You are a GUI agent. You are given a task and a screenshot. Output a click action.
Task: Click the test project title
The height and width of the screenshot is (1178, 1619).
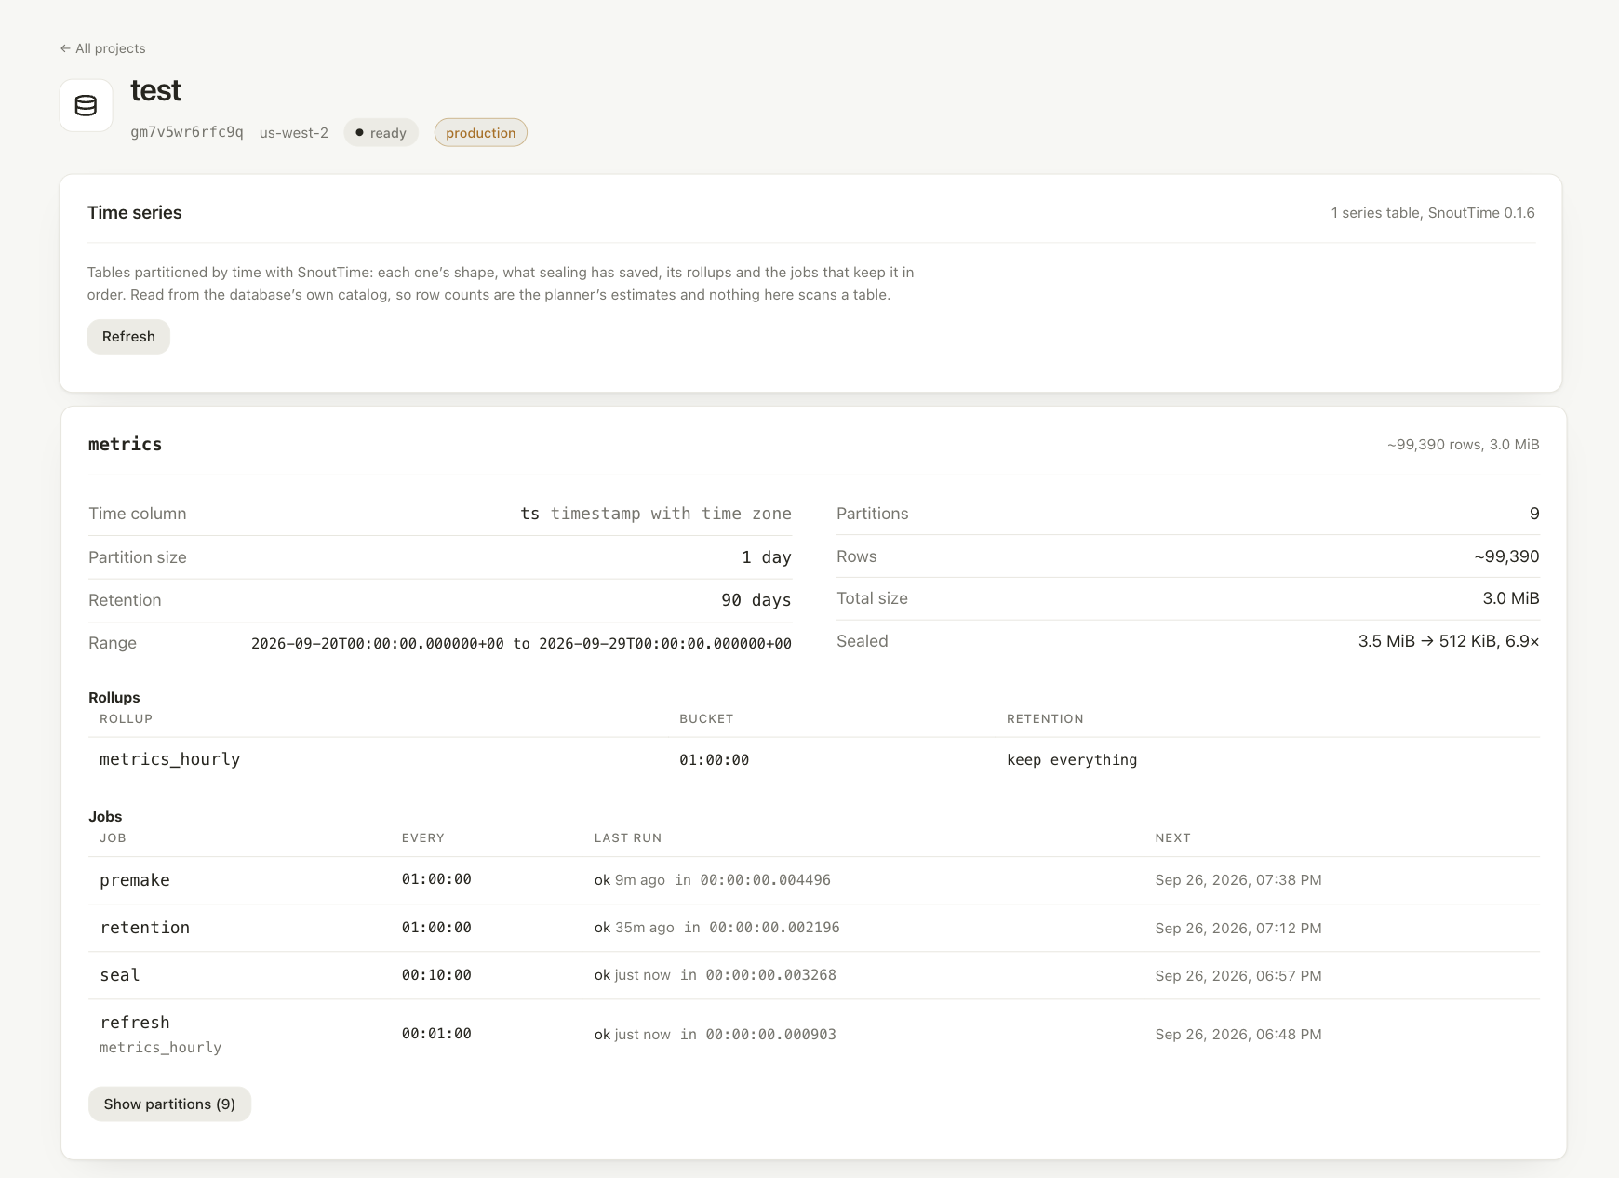[155, 90]
